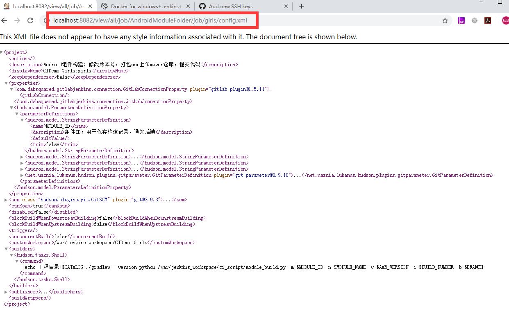Collapse the root project node
This screenshot has height=311, width=509.
click(1, 52)
